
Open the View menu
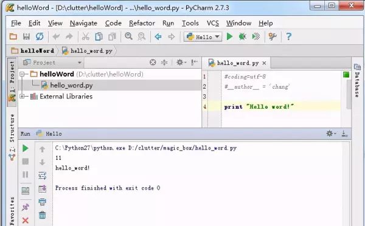[55, 23]
